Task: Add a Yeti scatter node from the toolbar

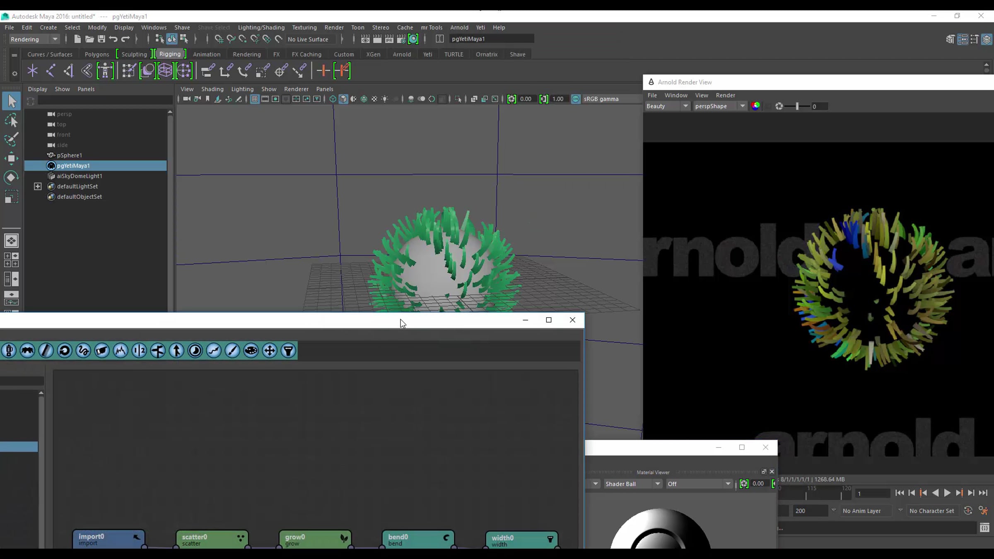Action: point(251,351)
